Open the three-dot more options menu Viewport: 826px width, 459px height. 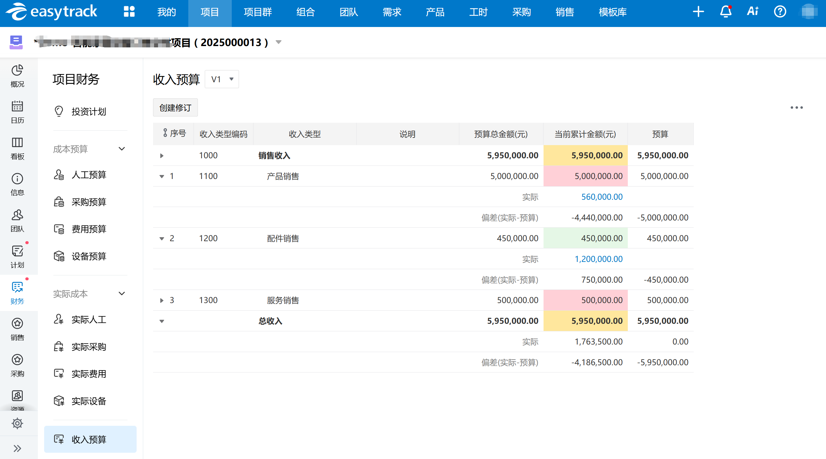(x=796, y=108)
